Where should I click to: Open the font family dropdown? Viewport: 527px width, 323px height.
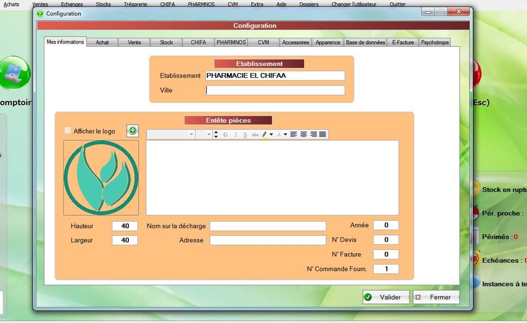coord(191,134)
